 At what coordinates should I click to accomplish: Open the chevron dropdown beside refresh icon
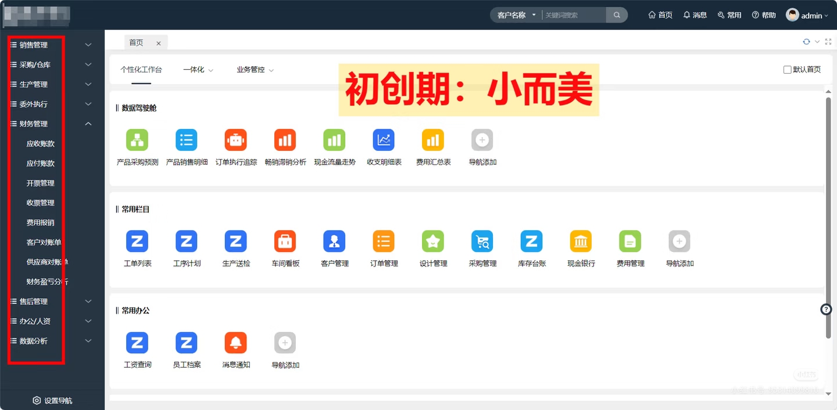click(x=817, y=42)
